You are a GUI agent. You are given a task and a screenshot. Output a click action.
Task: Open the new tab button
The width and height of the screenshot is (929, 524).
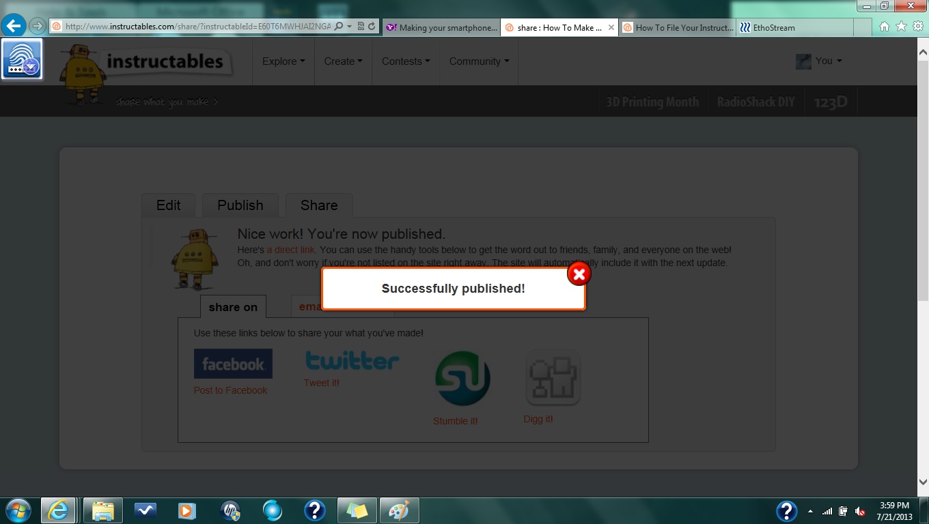pos(862,28)
